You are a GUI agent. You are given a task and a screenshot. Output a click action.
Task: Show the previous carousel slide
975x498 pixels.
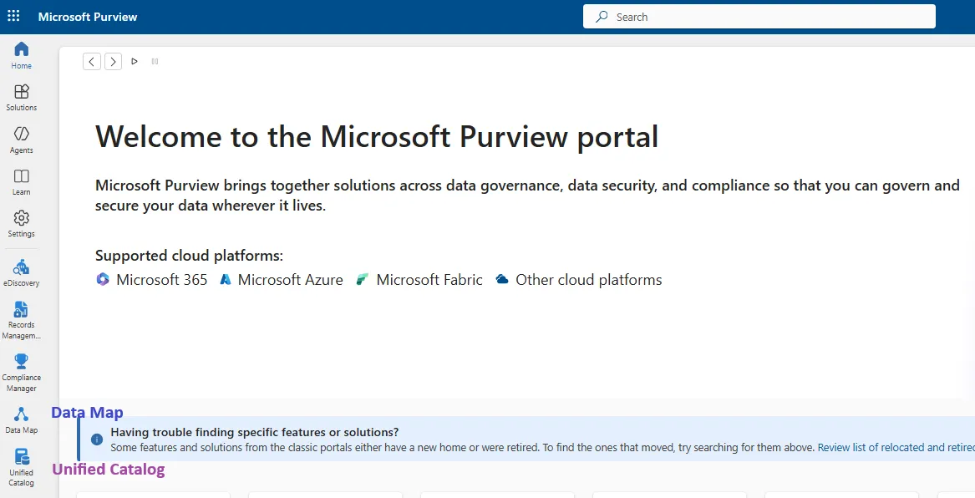click(x=92, y=61)
